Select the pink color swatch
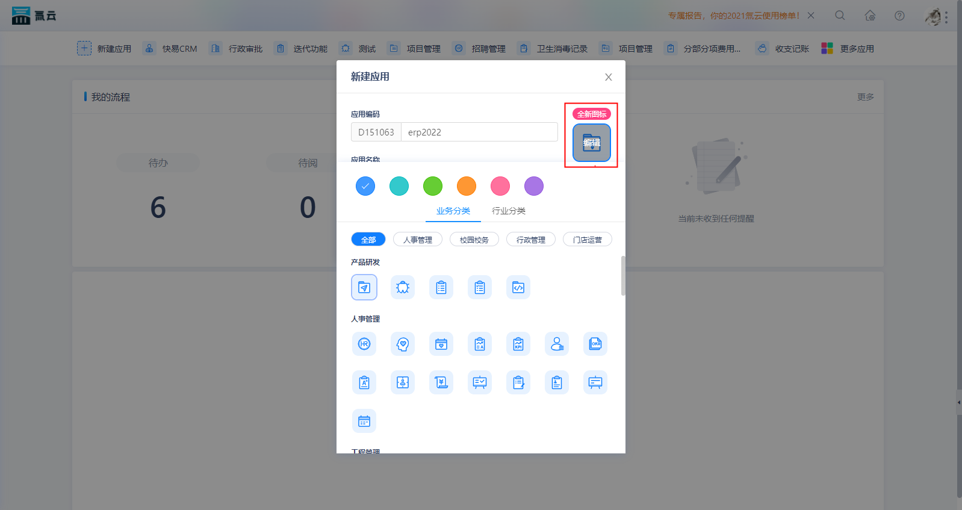 pyautogui.click(x=500, y=186)
